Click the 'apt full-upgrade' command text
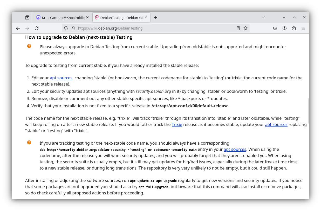The image size is (321, 211). pos(154,187)
